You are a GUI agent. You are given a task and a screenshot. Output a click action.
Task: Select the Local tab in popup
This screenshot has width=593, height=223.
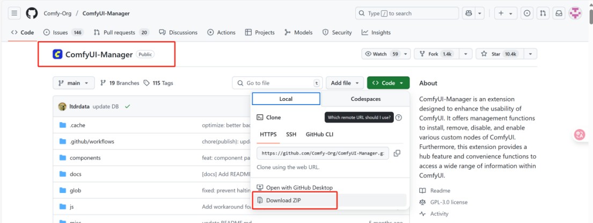(286, 99)
